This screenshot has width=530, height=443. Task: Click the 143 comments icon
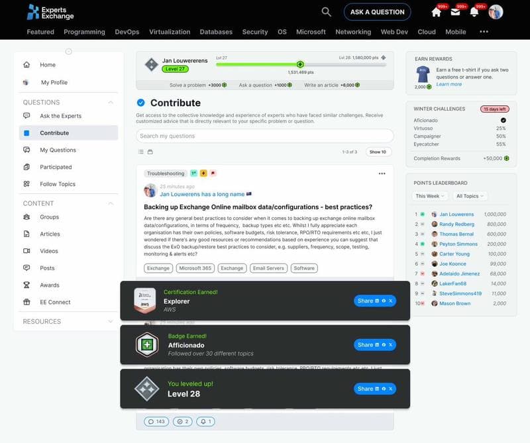156,421
